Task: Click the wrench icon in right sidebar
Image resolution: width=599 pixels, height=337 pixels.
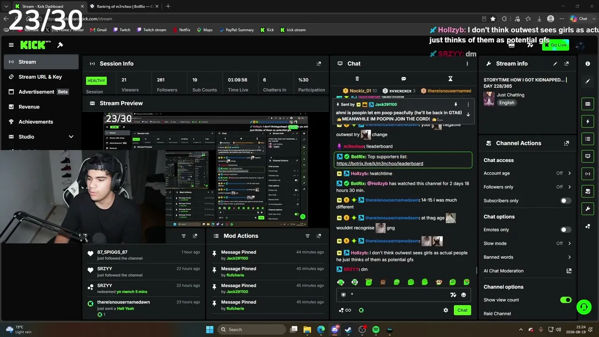Action: coord(588,208)
